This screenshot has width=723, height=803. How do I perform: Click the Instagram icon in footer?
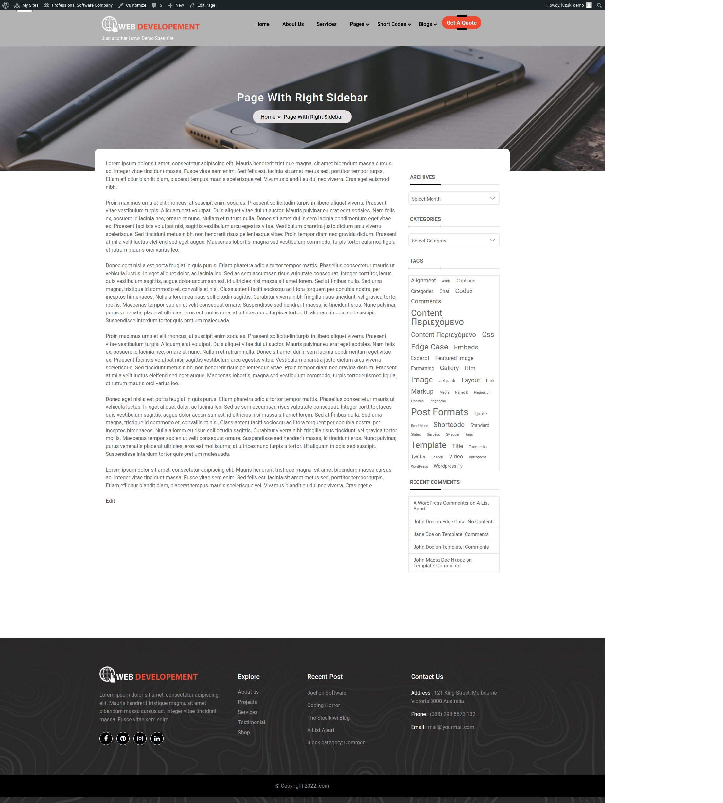(140, 739)
